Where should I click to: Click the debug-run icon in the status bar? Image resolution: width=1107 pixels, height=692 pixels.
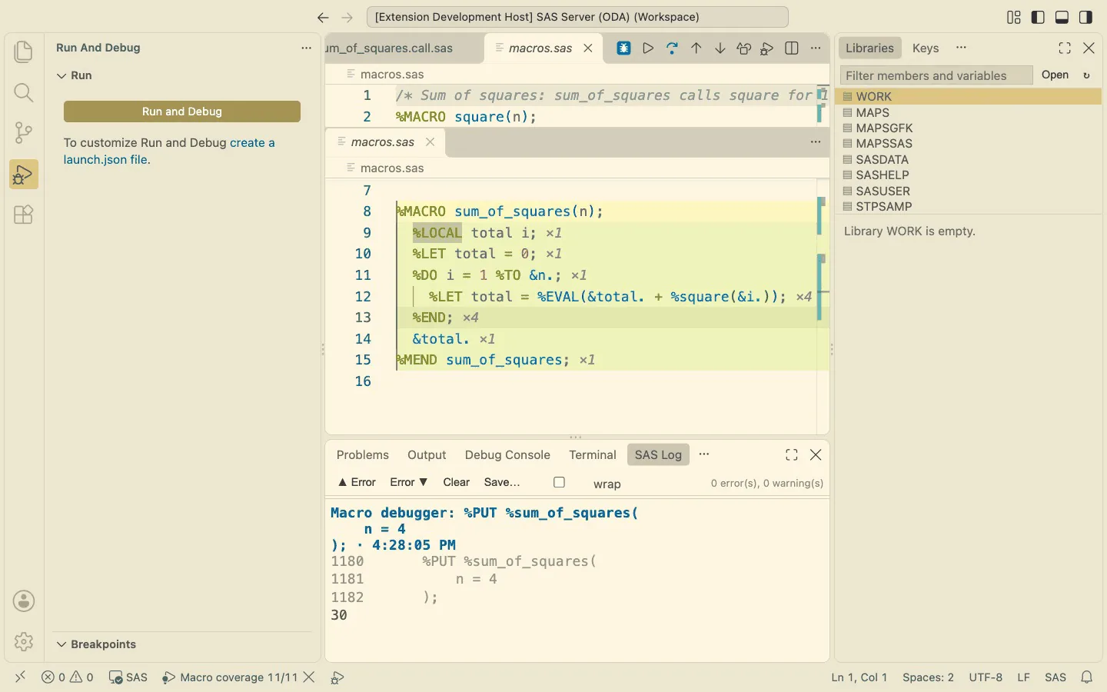point(337,677)
